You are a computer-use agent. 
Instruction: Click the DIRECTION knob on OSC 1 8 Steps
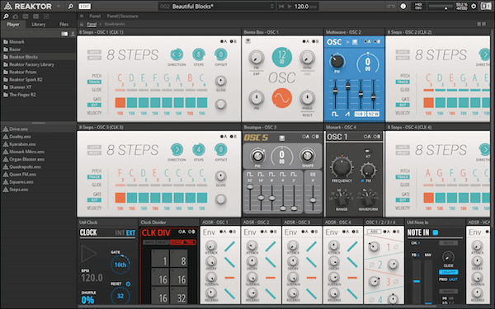point(177,54)
